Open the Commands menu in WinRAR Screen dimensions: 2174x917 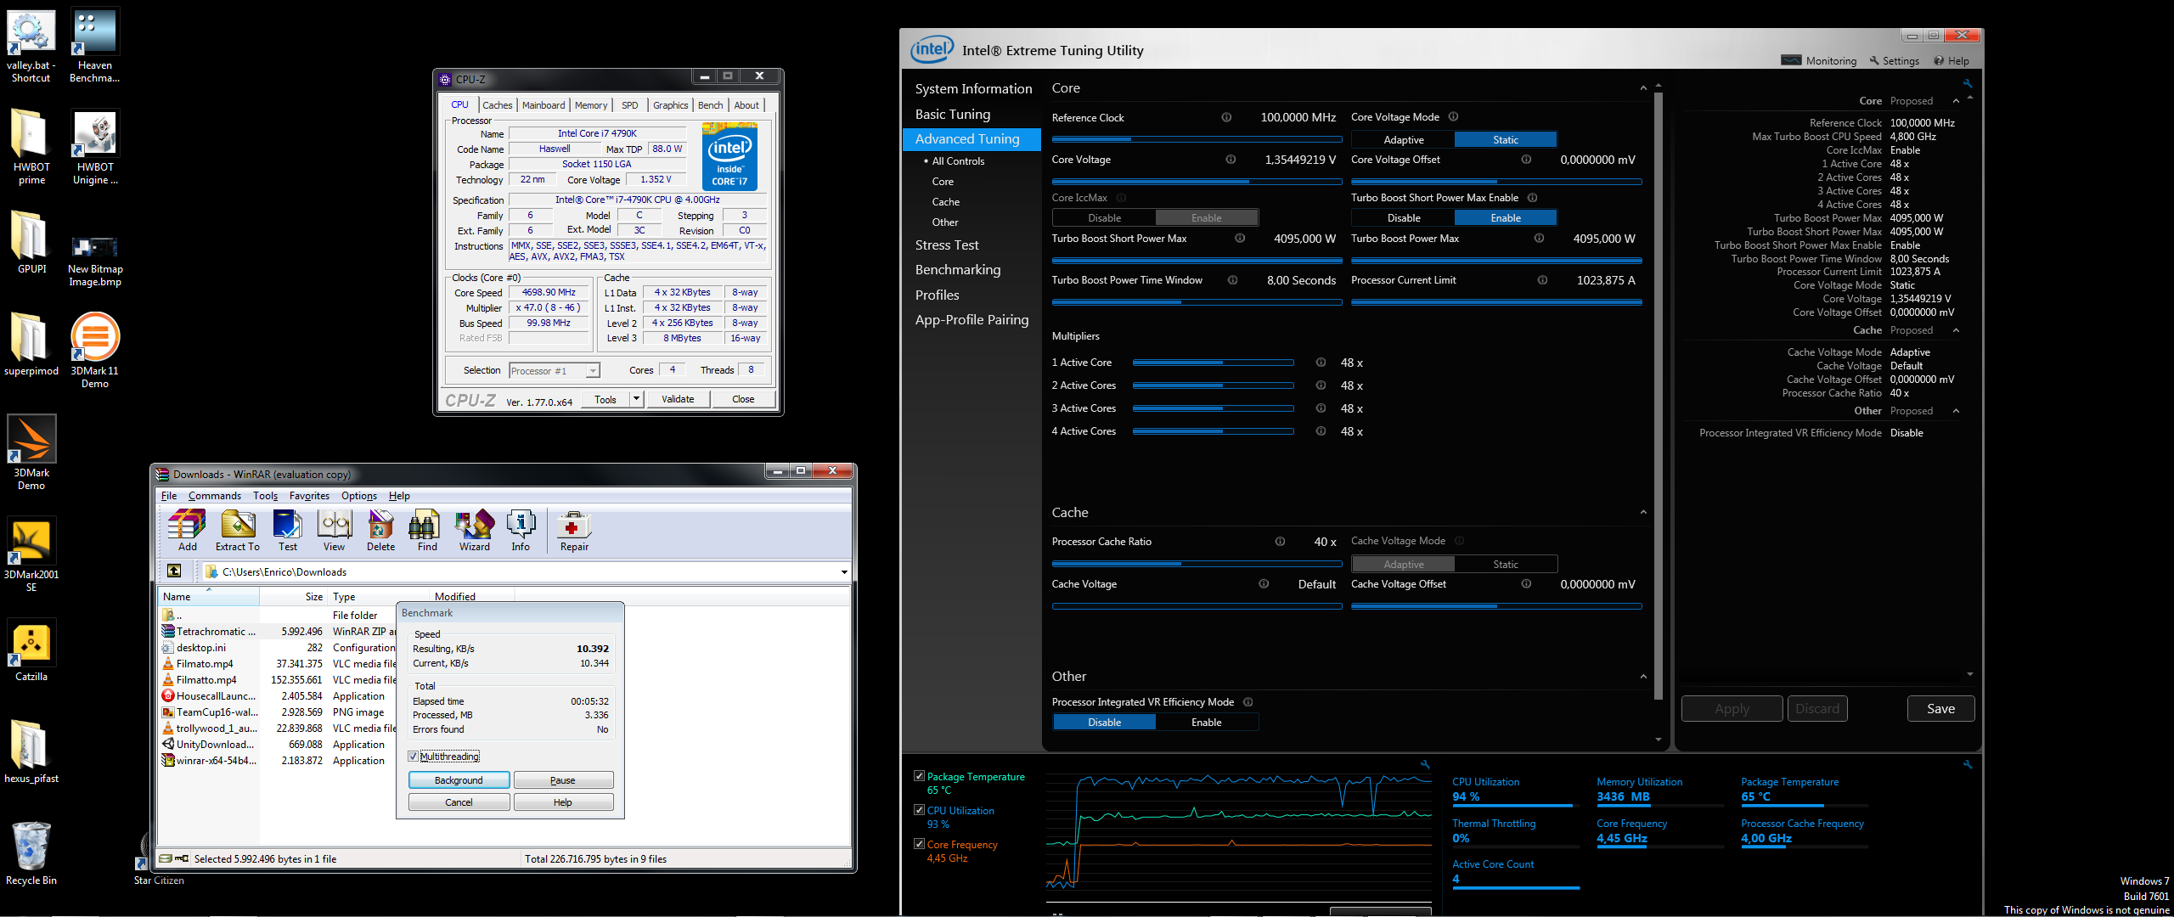(x=215, y=496)
